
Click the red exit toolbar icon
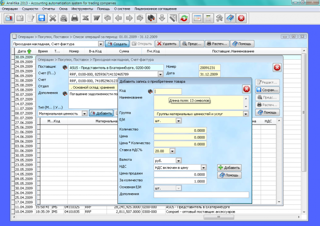(241, 18)
